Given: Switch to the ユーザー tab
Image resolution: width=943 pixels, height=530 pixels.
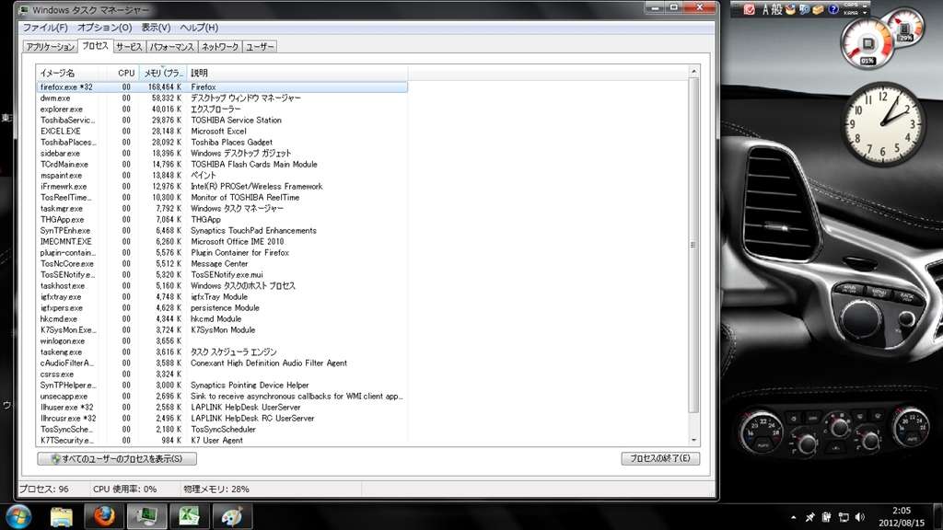Looking at the screenshot, I should (260, 47).
